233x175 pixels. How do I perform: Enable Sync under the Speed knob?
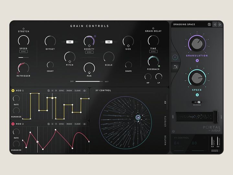coord(24,52)
